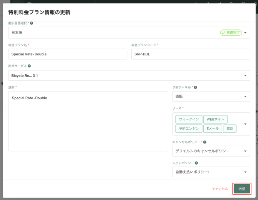
Task: Open the 日本語 language dropdown
Action: coord(245,33)
